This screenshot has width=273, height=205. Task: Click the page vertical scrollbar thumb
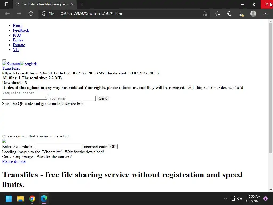[271, 88]
